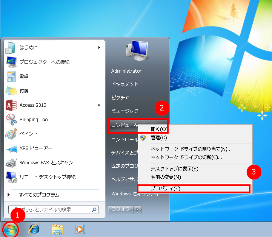
Task: Click コンピューター in the Start menu
Action: click(x=124, y=125)
